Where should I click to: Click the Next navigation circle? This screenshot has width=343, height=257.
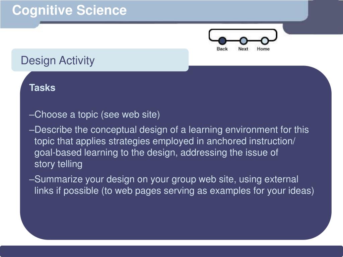point(244,41)
